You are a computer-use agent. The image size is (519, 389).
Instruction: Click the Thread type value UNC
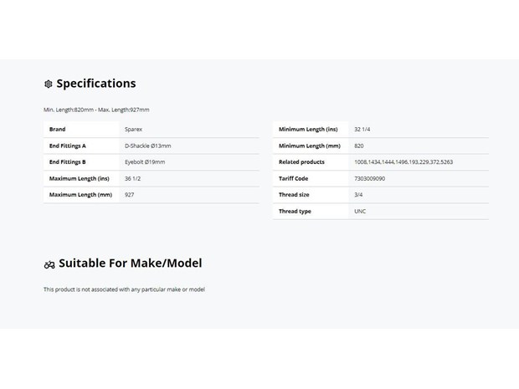[x=360, y=212]
